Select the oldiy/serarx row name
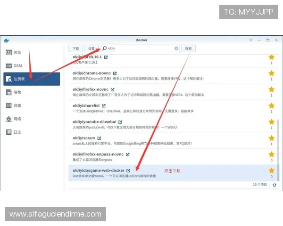Screen dimensions: 283x226 (84, 138)
